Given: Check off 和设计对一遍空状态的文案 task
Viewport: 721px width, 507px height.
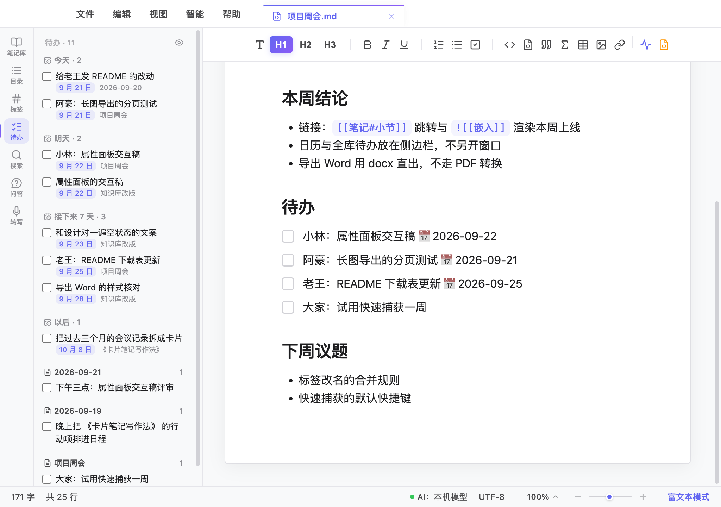Looking at the screenshot, I should click(x=47, y=233).
